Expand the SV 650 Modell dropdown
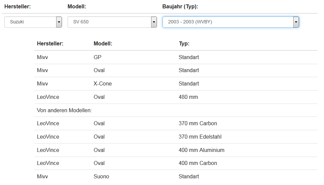 pos(112,22)
